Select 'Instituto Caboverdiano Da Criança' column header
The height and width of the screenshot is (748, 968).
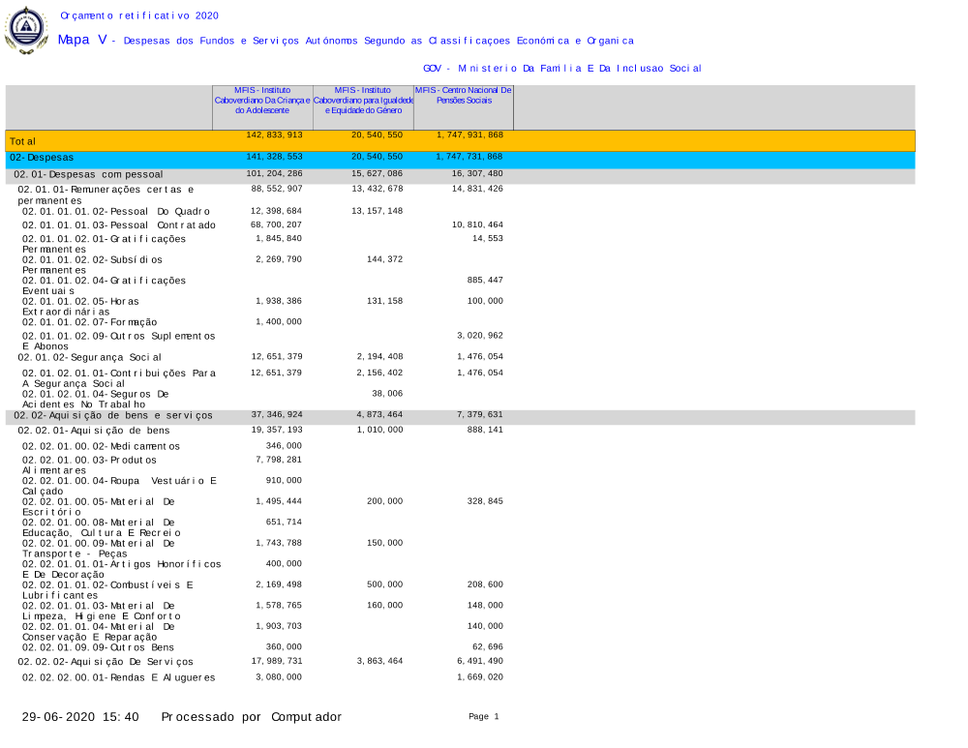click(x=261, y=101)
